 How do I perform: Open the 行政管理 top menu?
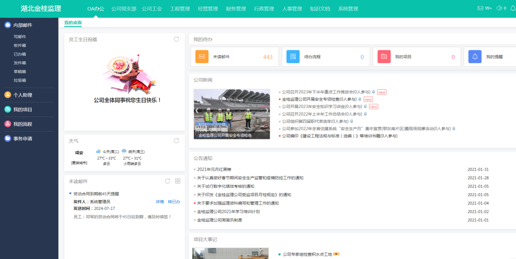[x=264, y=9]
